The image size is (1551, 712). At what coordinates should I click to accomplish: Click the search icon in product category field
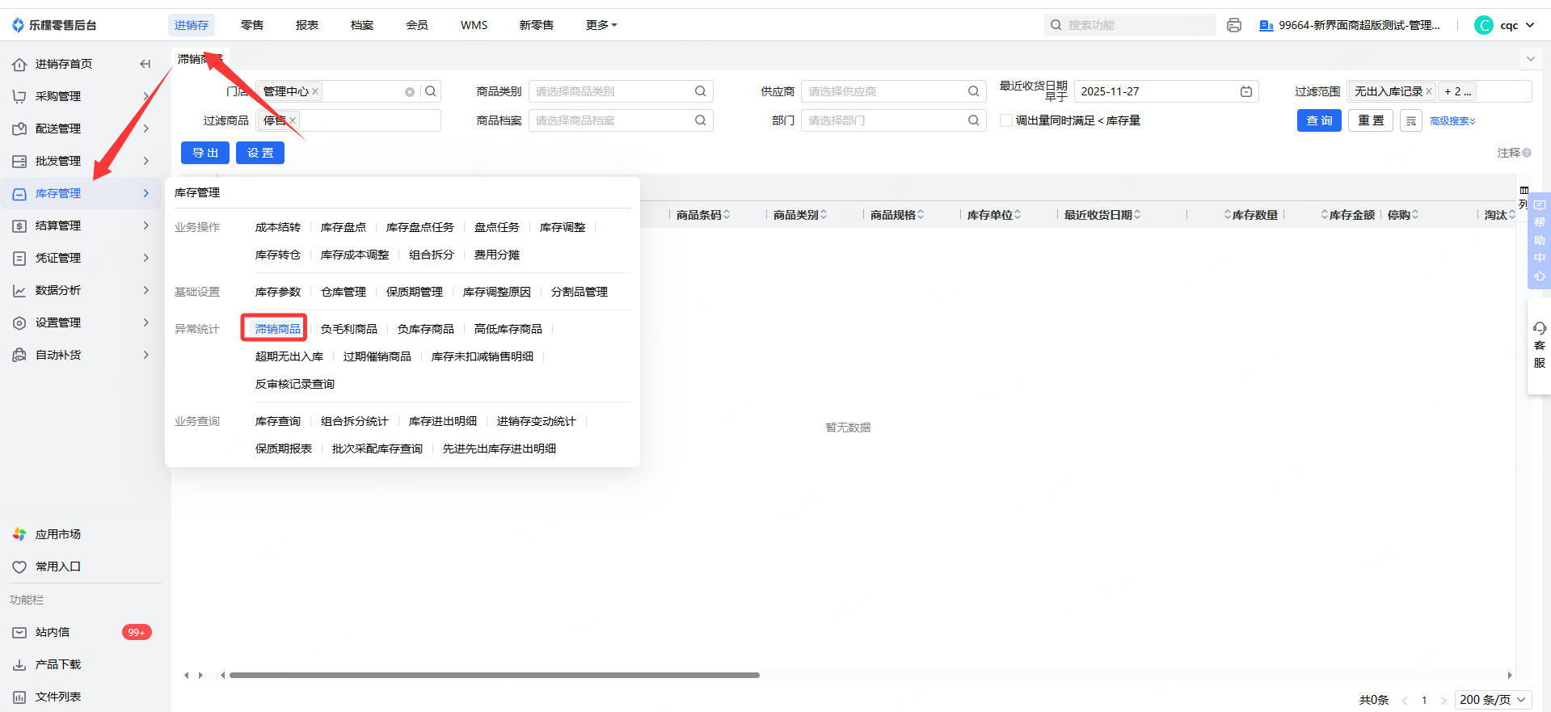(x=700, y=91)
